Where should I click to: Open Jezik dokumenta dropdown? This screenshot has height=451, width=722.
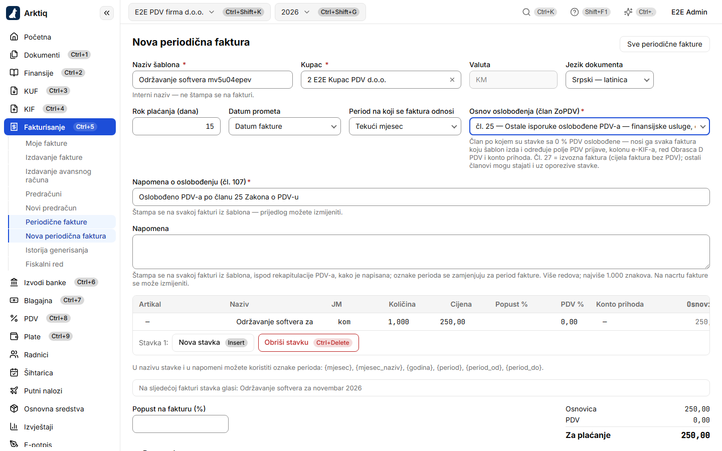610,80
